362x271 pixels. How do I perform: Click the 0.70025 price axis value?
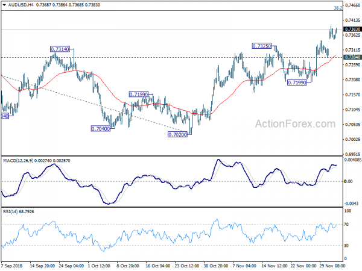(352, 140)
